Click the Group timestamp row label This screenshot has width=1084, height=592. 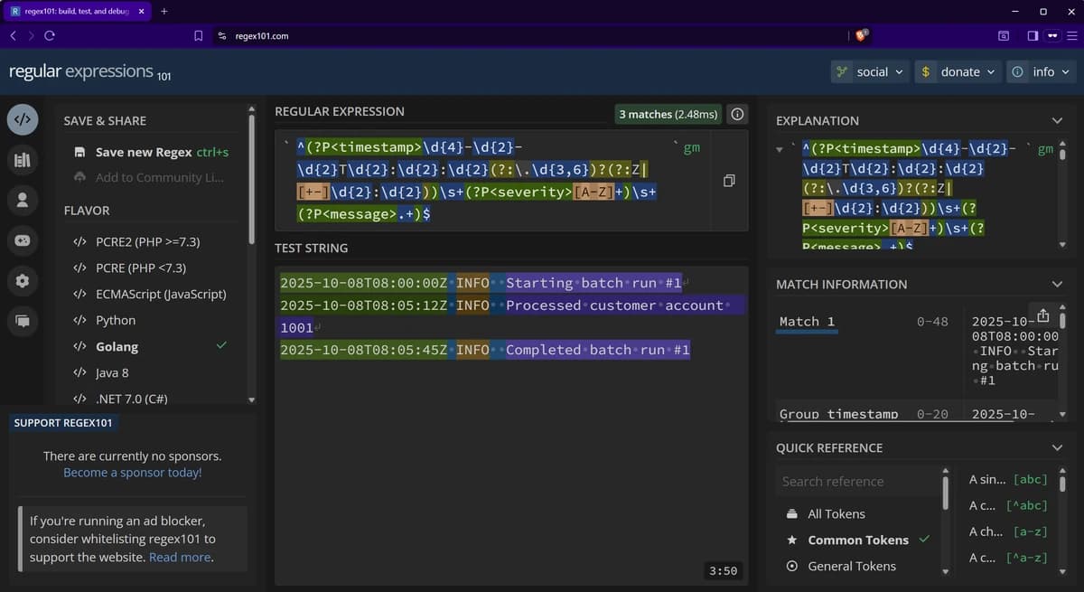pos(838,414)
